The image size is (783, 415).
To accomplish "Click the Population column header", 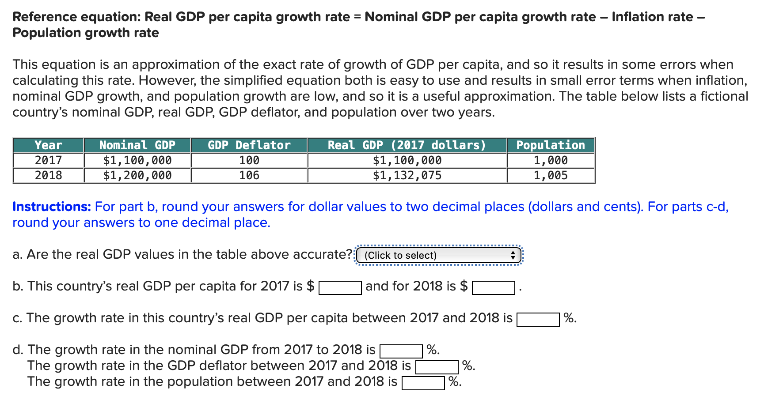I will pyautogui.click(x=551, y=145).
